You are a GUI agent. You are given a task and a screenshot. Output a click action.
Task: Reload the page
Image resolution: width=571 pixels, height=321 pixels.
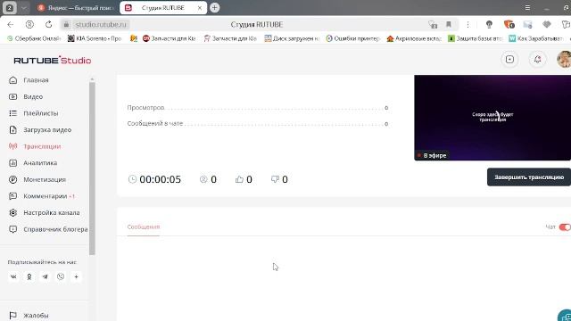coord(48,24)
